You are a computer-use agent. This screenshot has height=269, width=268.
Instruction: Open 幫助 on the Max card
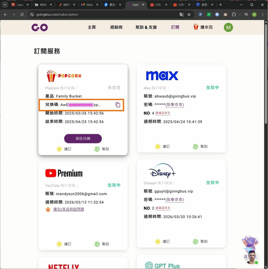[x=200, y=147]
